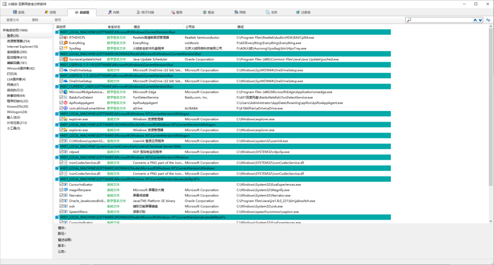Click the refresh icon beside search box
Image resolution: width=494 pixels, height=265 pixels.
pyautogui.click(x=488, y=20)
